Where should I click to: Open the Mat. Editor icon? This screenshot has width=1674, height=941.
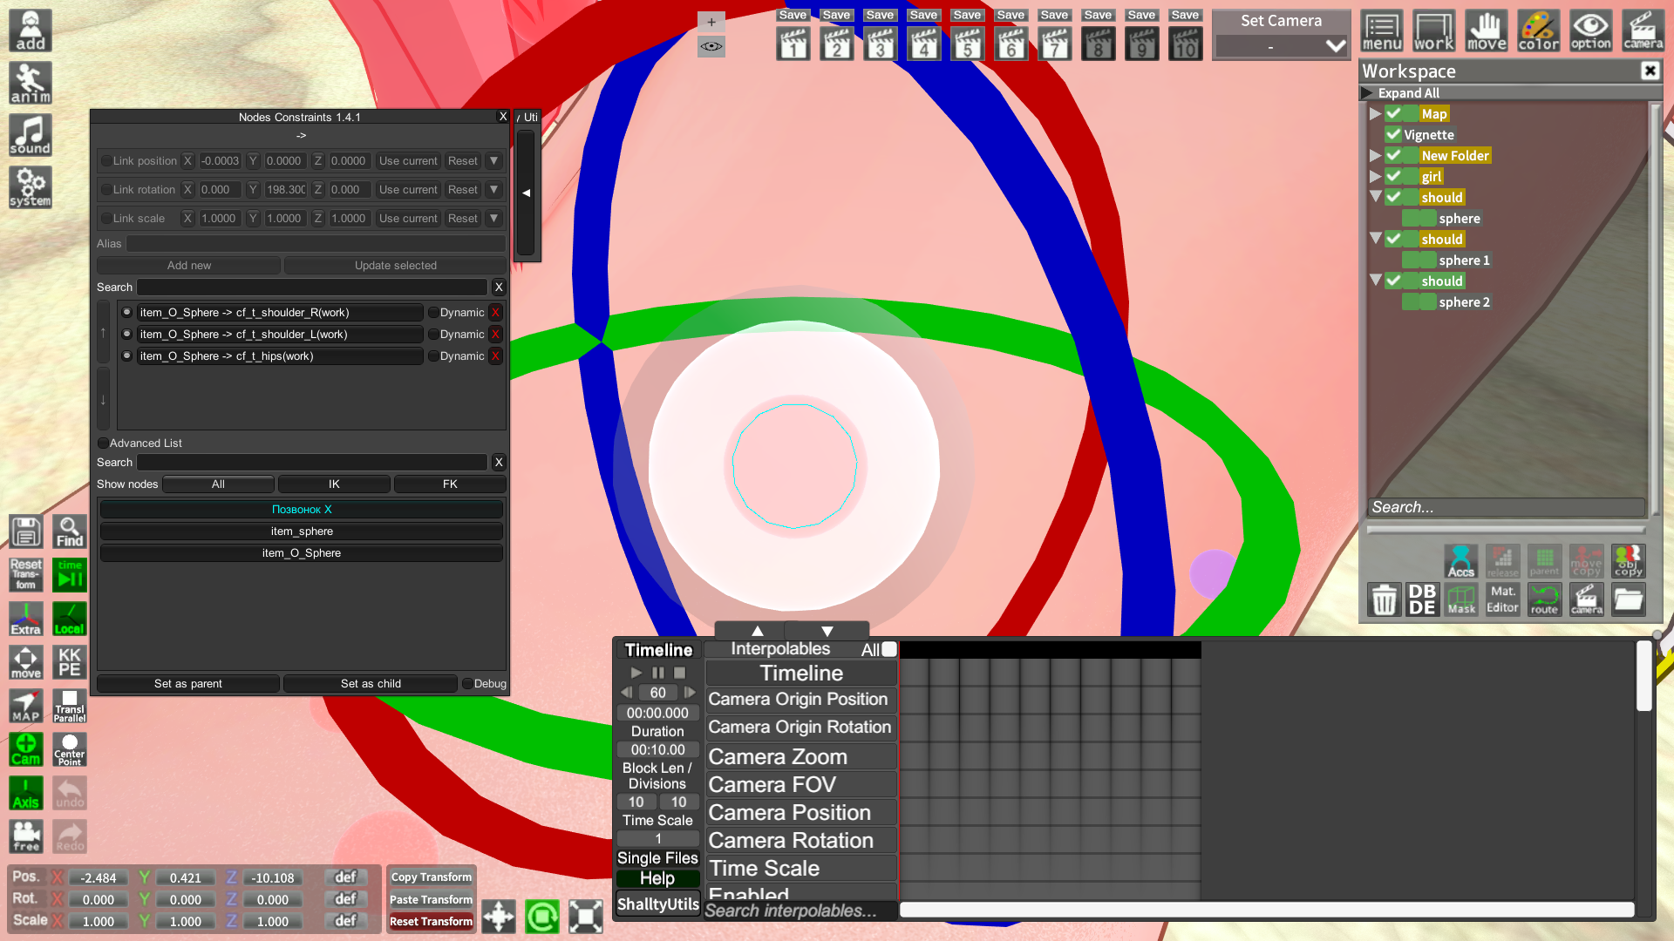click(x=1502, y=599)
